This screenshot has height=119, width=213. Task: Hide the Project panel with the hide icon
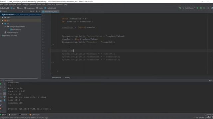(x=39, y=12)
